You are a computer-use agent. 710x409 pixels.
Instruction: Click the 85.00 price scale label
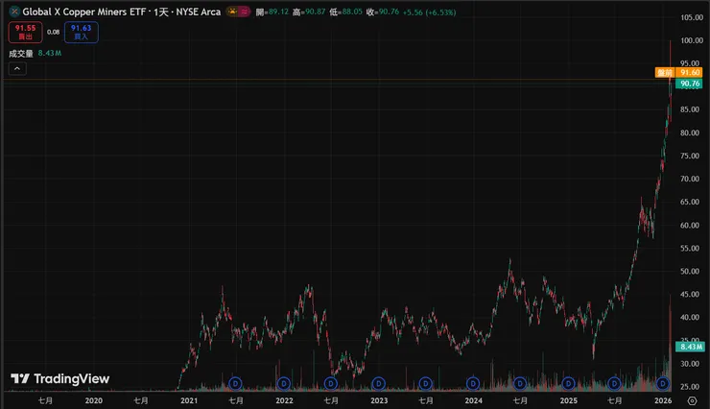(x=690, y=109)
